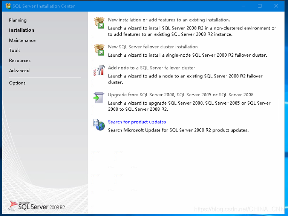This screenshot has width=288, height=216.
Task: Select the Installation section
Action: click(x=21, y=30)
